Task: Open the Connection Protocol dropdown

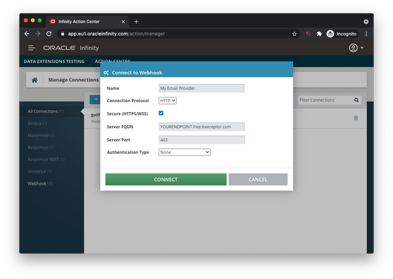Action: coord(168,100)
